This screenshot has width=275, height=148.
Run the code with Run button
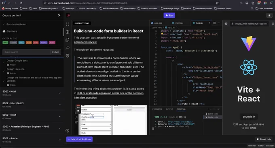pos(169,15)
